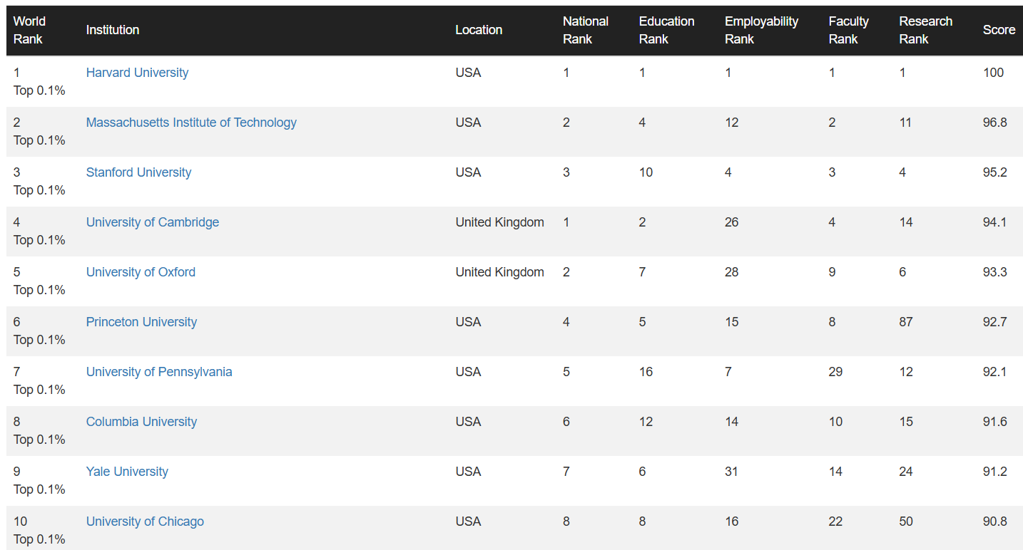Click Pennsylvania's score 92.1
Image resolution: width=1023 pixels, height=550 pixels.
point(994,372)
